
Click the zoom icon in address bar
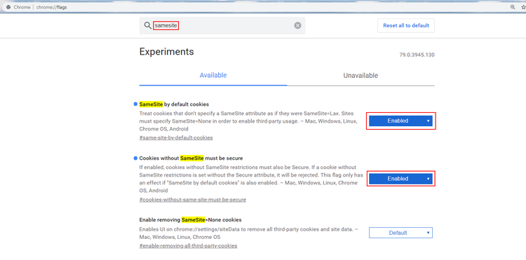(x=513, y=7)
